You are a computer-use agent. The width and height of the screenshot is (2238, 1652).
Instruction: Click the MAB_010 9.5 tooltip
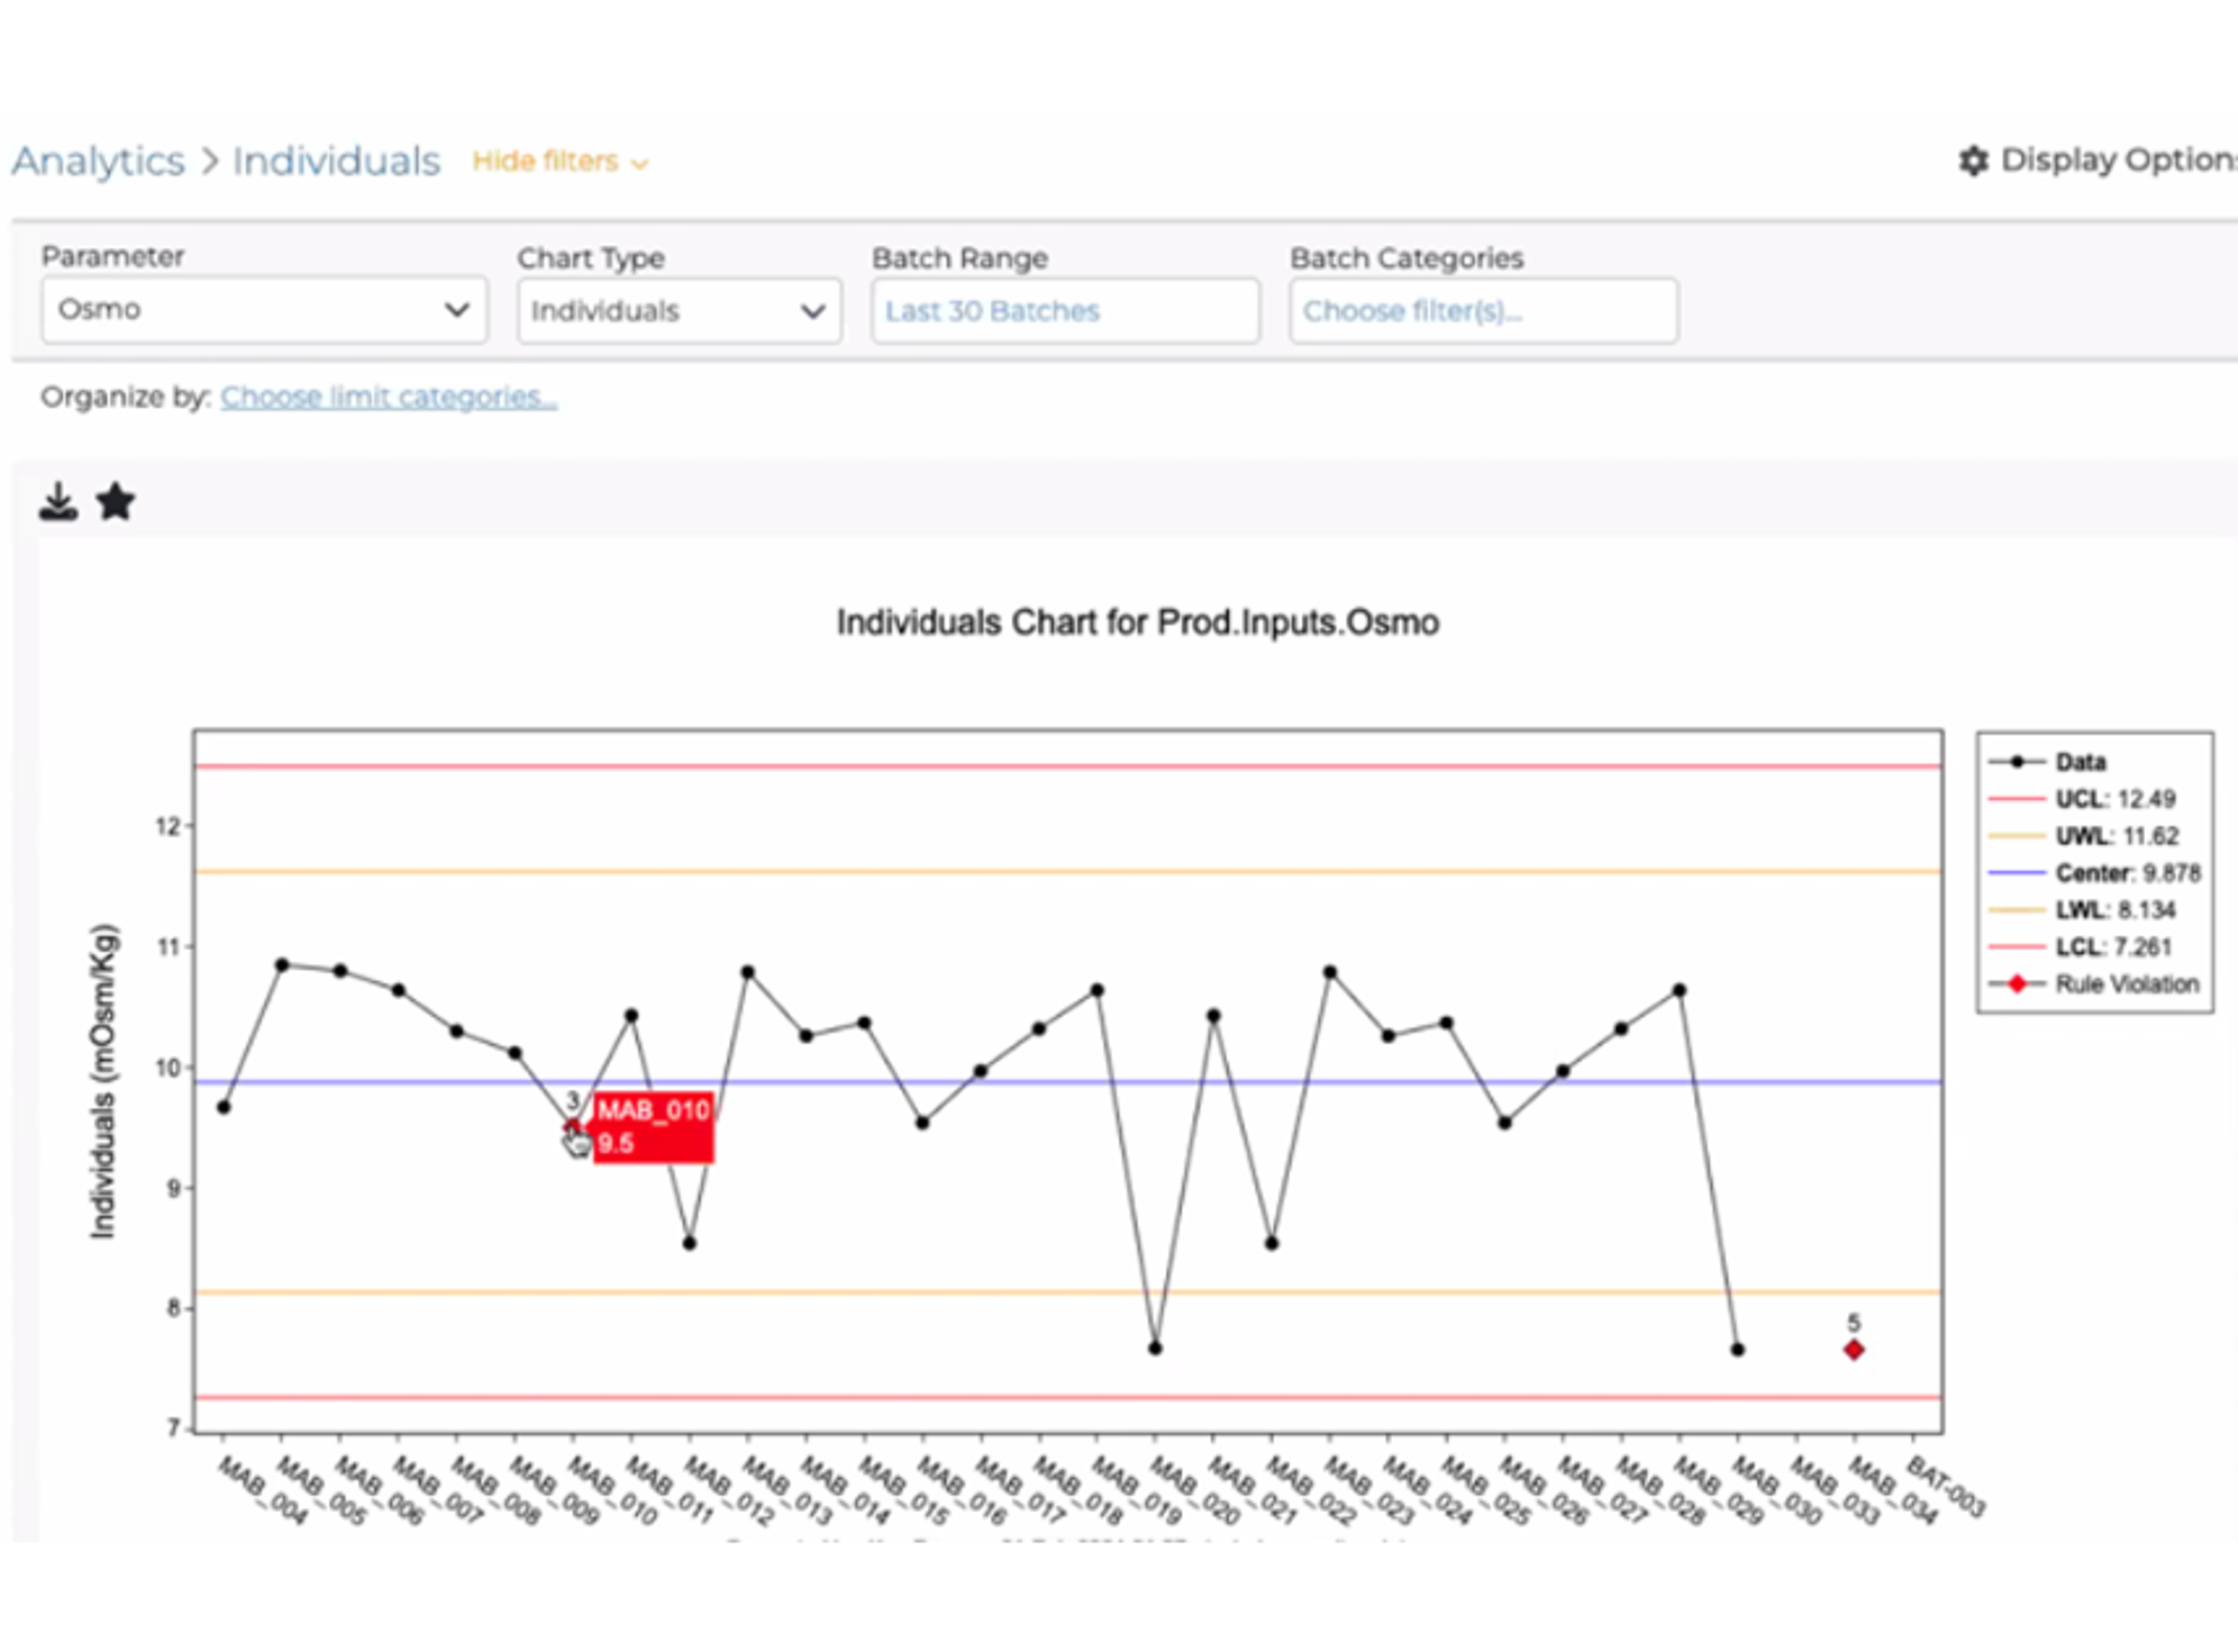pyautogui.click(x=653, y=1127)
